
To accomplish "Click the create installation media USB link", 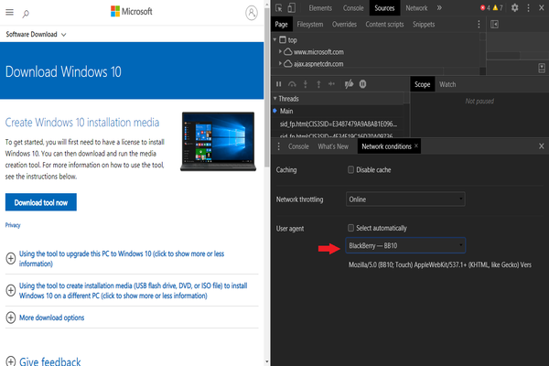I will pyautogui.click(x=133, y=290).
